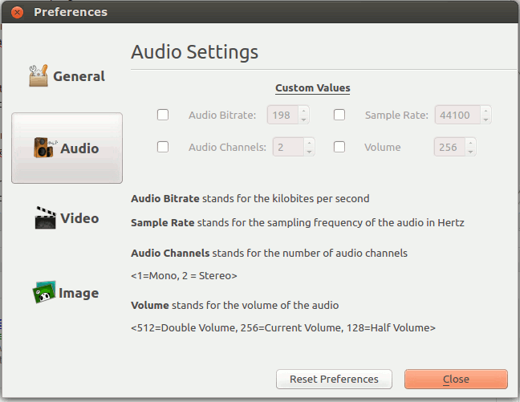Increase Audio Bitrate with up arrow
Screen dimensions: 520x402
coord(303,111)
